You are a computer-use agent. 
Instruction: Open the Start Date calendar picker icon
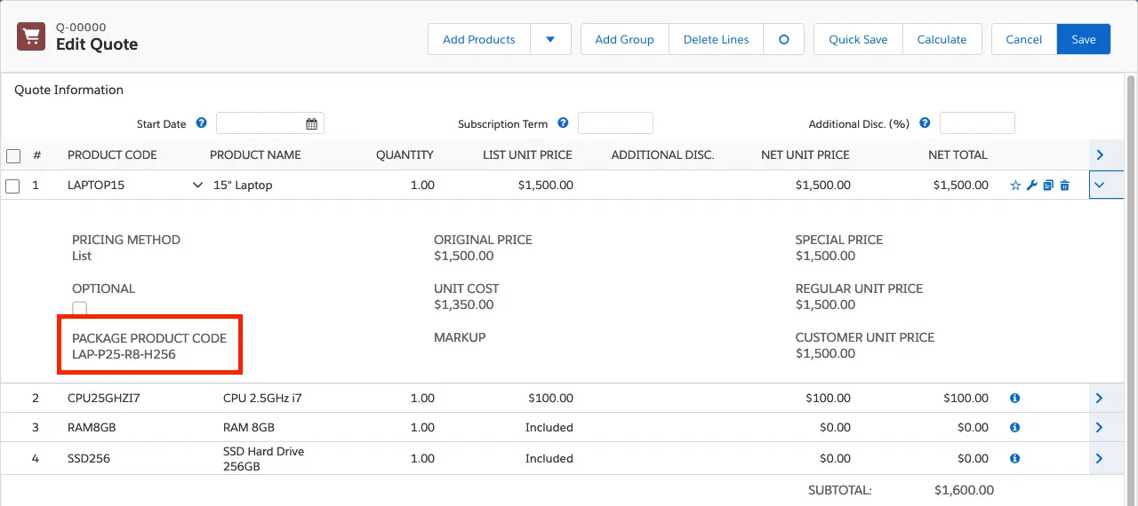(312, 123)
